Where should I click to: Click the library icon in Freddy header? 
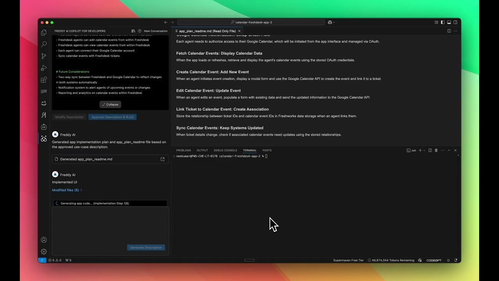point(133,31)
